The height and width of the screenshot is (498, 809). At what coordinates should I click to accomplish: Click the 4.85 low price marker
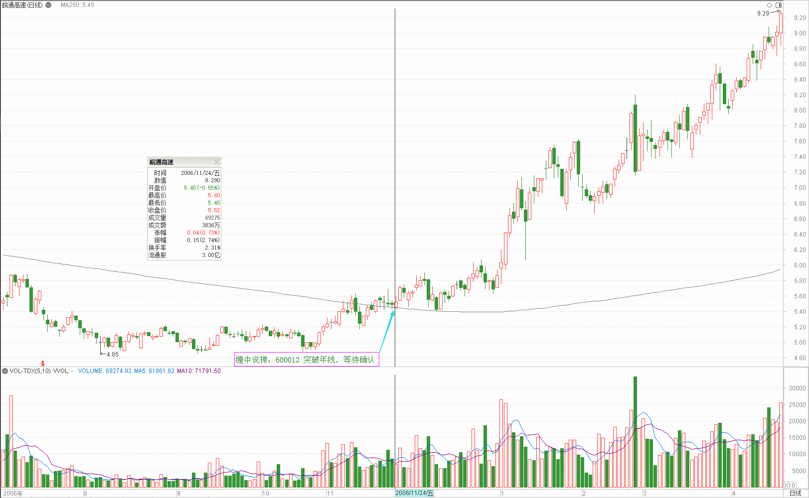(x=112, y=355)
